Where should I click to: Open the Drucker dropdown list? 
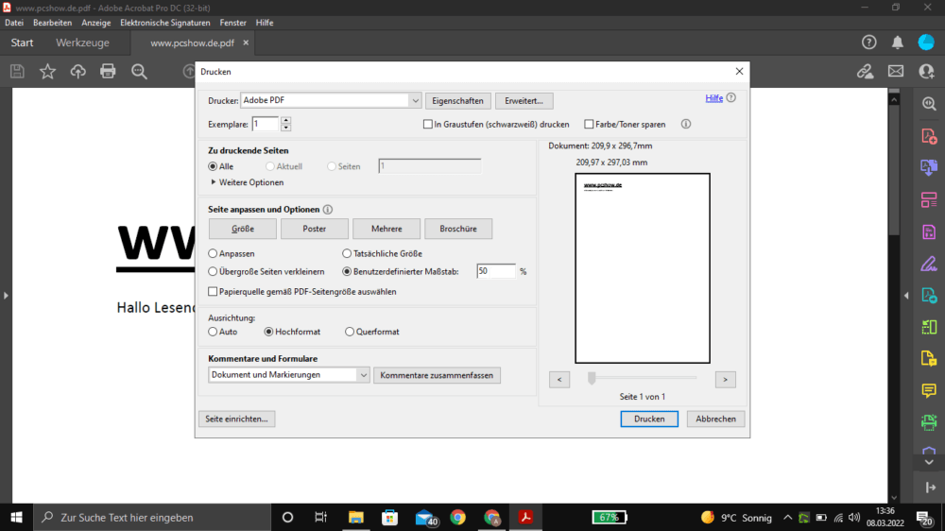pyautogui.click(x=415, y=101)
